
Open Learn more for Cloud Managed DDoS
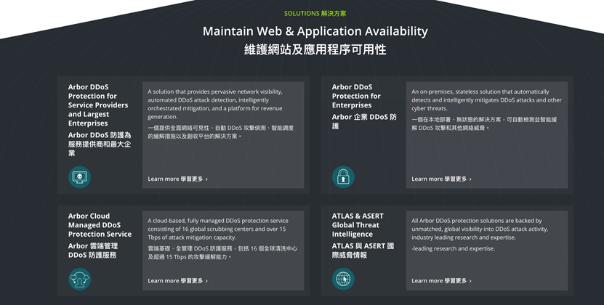pos(177,281)
